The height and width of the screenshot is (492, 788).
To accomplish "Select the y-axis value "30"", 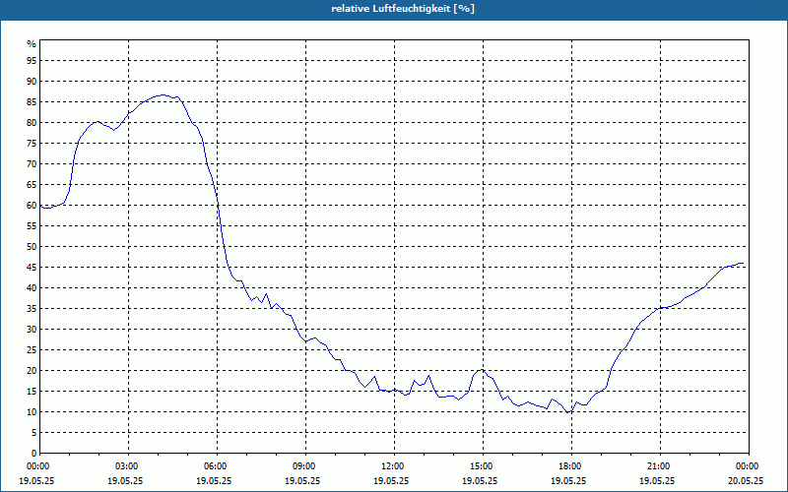I will tap(32, 330).
